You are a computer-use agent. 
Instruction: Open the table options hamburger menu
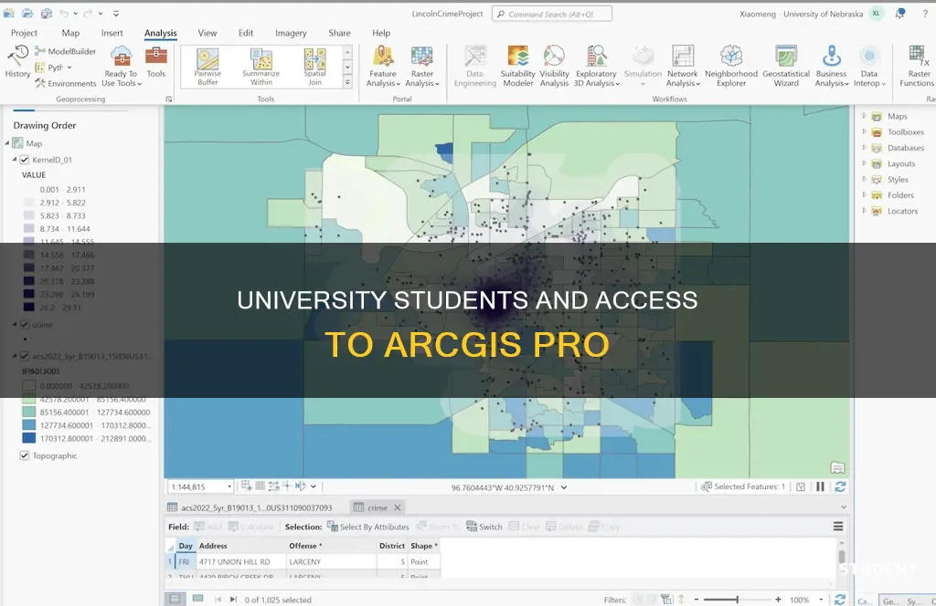(x=838, y=527)
